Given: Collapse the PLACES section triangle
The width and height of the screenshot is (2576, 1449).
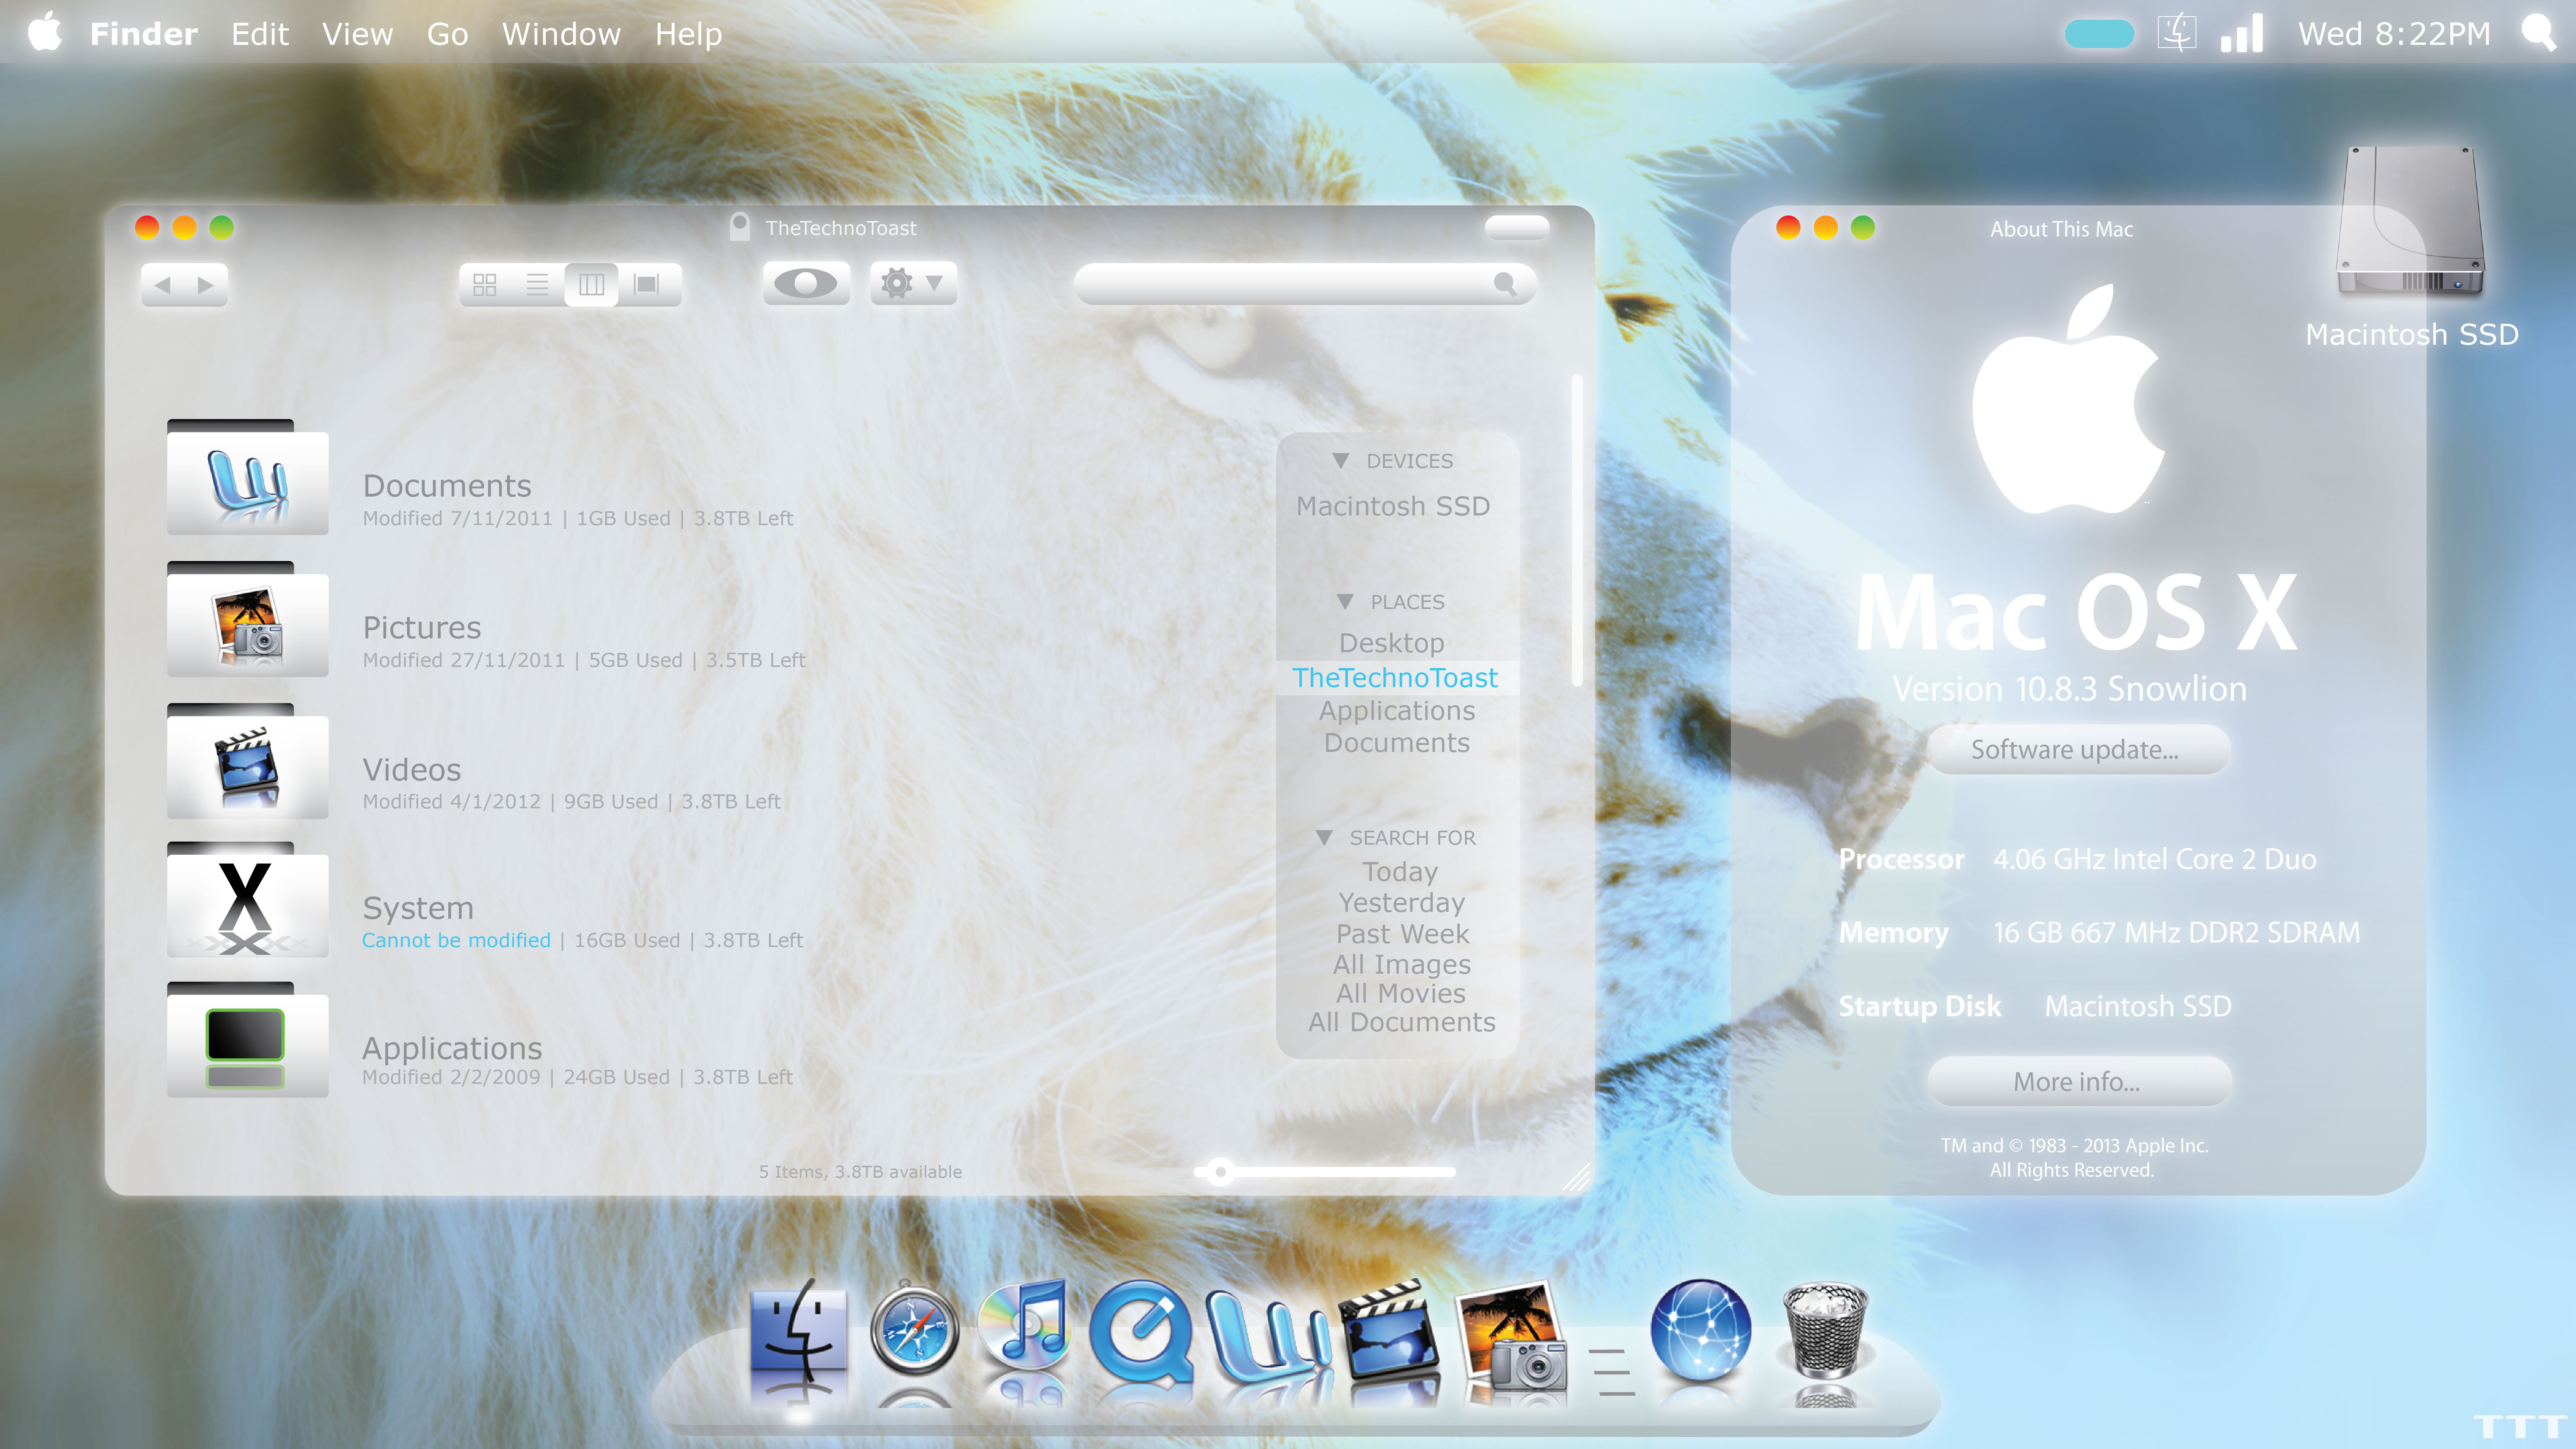Looking at the screenshot, I should 1345,602.
